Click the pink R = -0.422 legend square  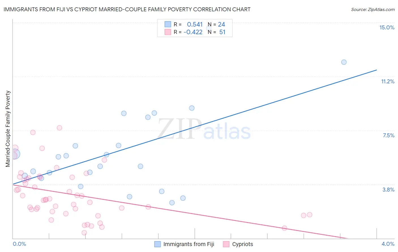168,32
